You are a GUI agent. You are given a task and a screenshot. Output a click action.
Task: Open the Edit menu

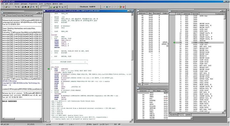point(7,4)
